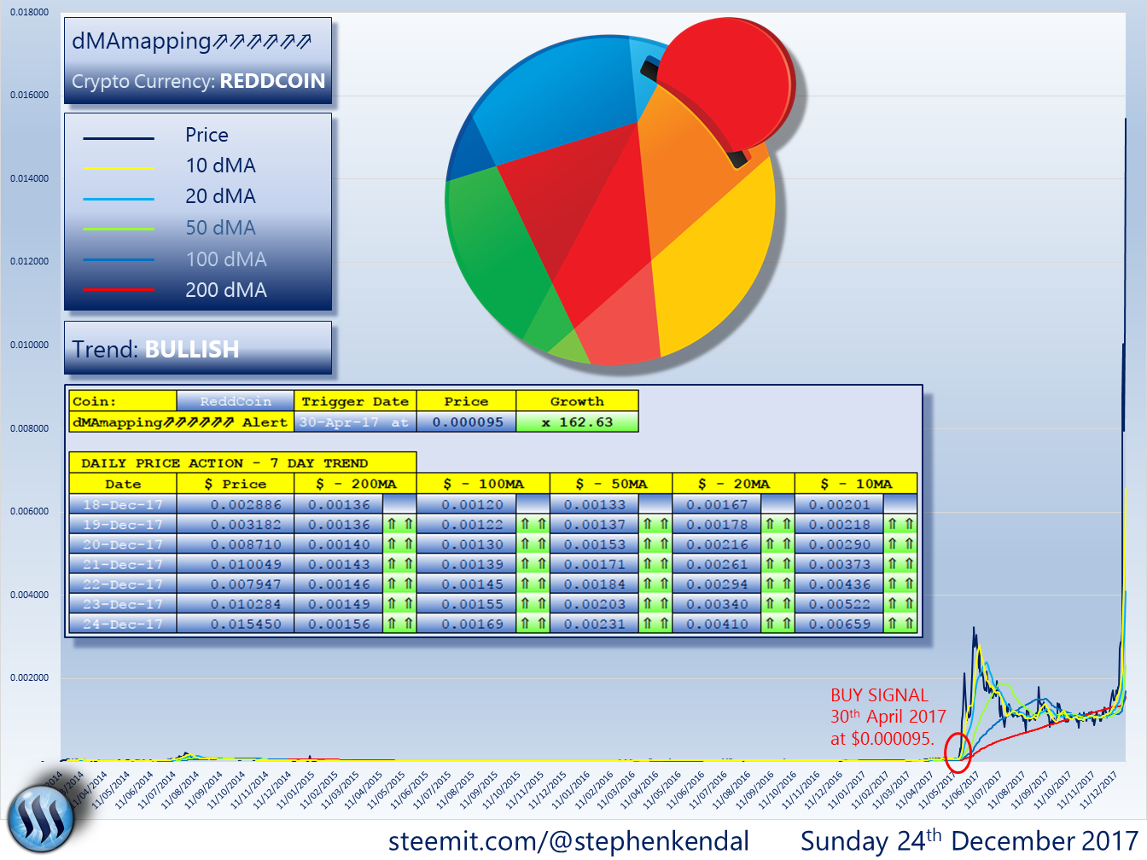
Task: Select the 100 dMA legend label
Action: pyautogui.click(x=226, y=259)
